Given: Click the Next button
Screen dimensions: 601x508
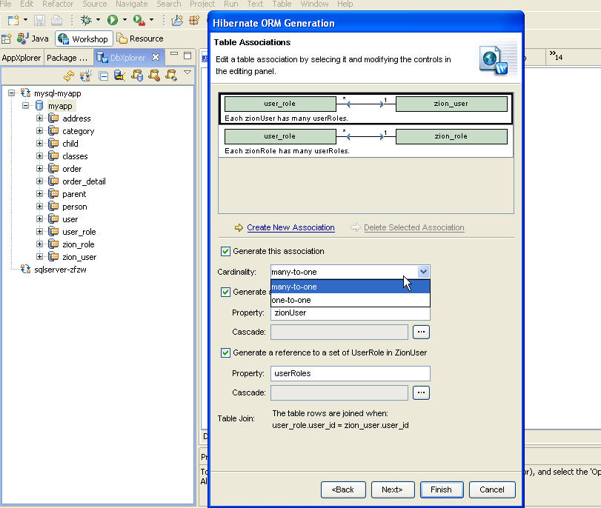Looking at the screenshot, I should tap(393, 489).
